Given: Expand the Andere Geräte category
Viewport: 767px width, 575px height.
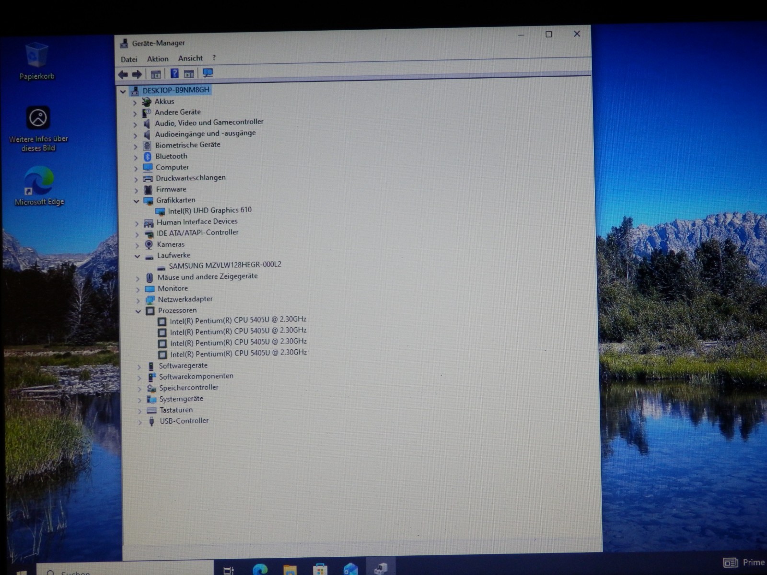Looking at the screenshot, I should 135,114.
